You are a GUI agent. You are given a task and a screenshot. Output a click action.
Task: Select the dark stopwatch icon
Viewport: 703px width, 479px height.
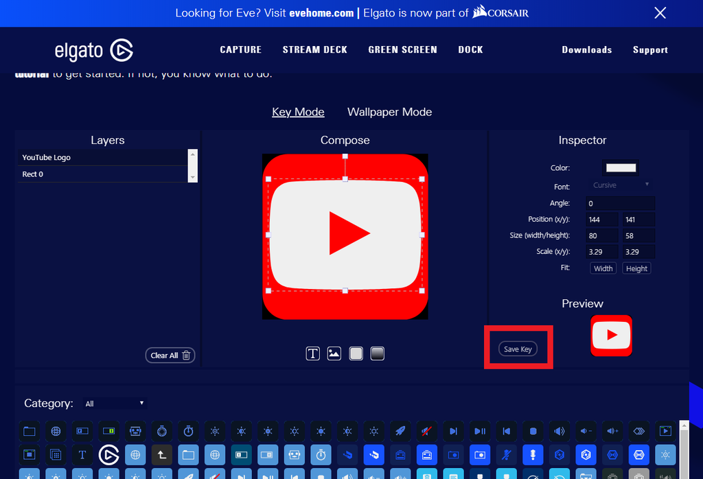188,431
